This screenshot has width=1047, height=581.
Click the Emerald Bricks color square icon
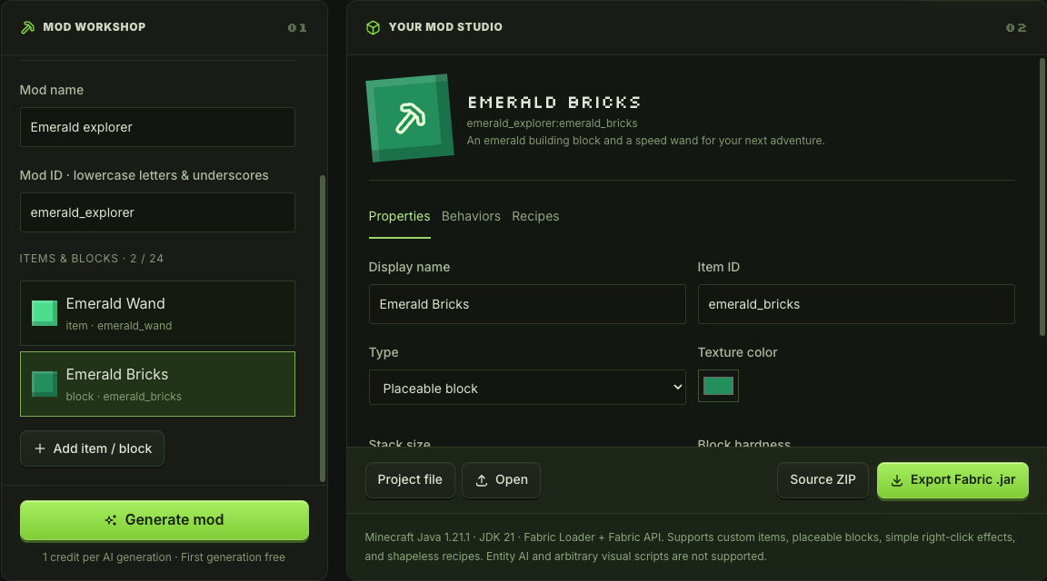45,384
